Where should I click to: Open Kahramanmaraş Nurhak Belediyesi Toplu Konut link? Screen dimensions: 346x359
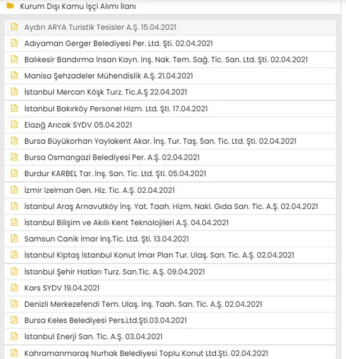click(146, 353)
